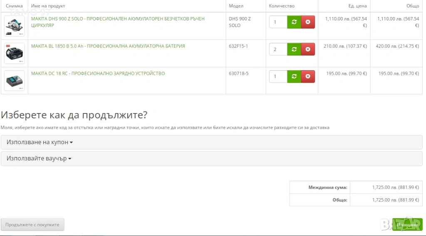
Task: Select the charger quantity input box
Action: pos(278,76)
